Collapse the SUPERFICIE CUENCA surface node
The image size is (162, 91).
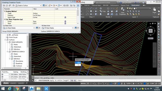click(x=7, y=52)
